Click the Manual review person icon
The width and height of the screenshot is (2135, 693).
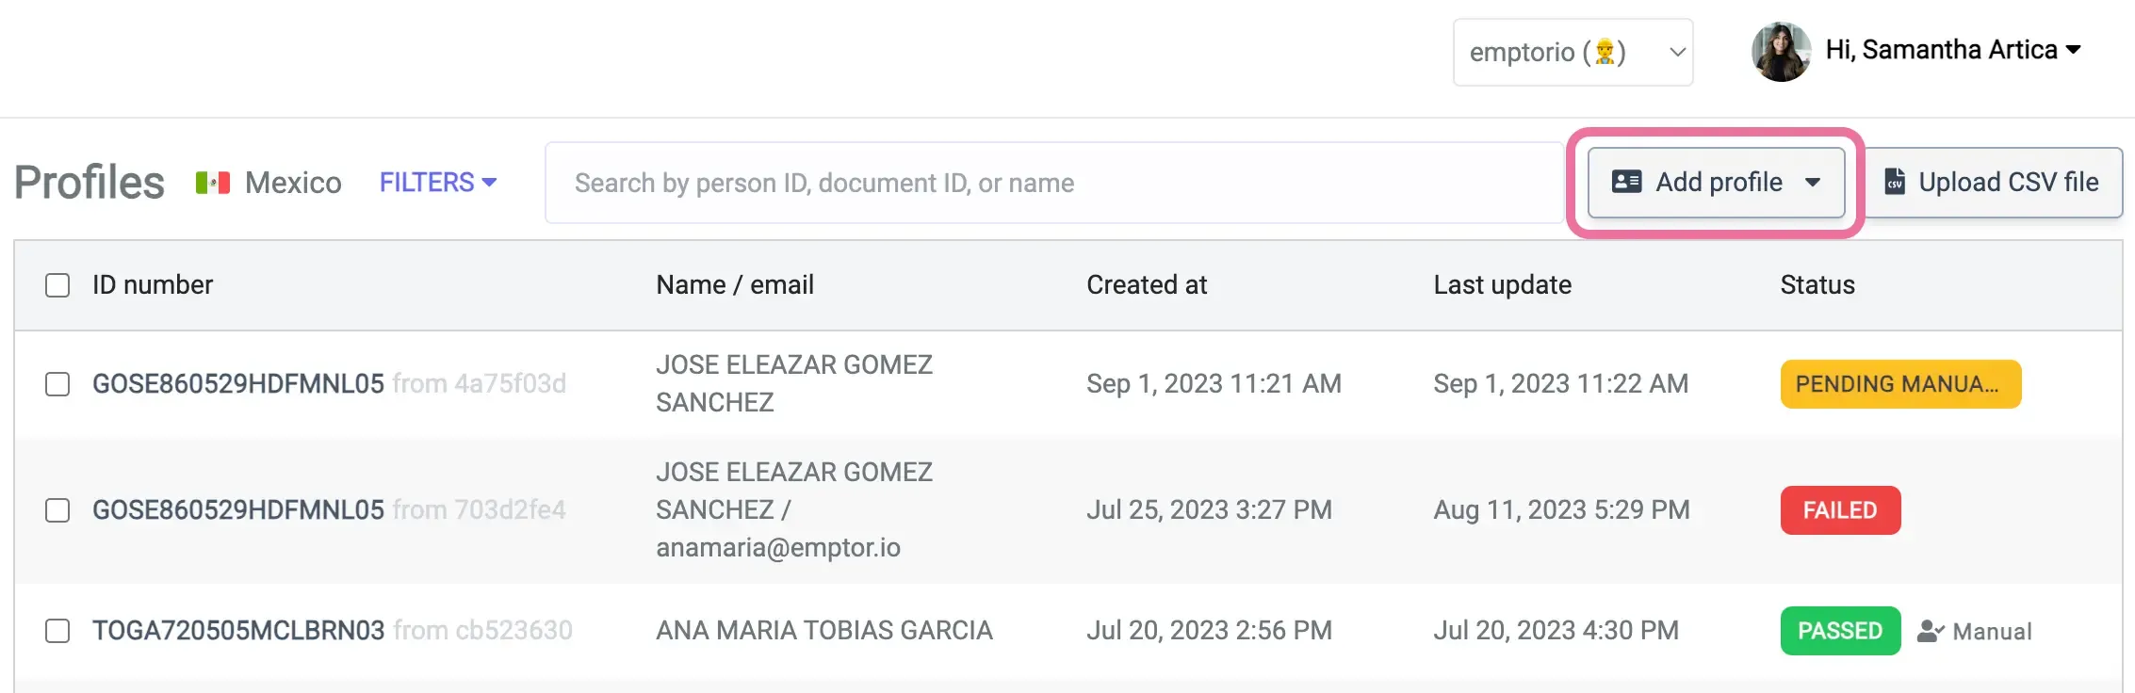tap(1930, 631)
